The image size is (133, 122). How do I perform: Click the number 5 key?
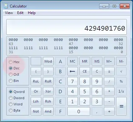pyautogui.click(x=85, y=91)
